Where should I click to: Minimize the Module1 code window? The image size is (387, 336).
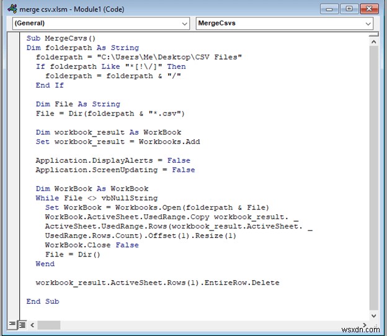[x=329, y=9]
